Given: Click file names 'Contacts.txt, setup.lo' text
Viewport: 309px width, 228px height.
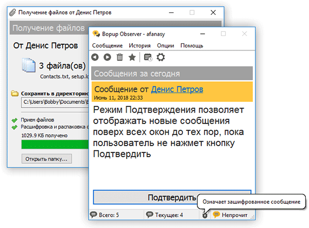Looking at the screenshot, I should pyautogui.click(x=64, y=76).
